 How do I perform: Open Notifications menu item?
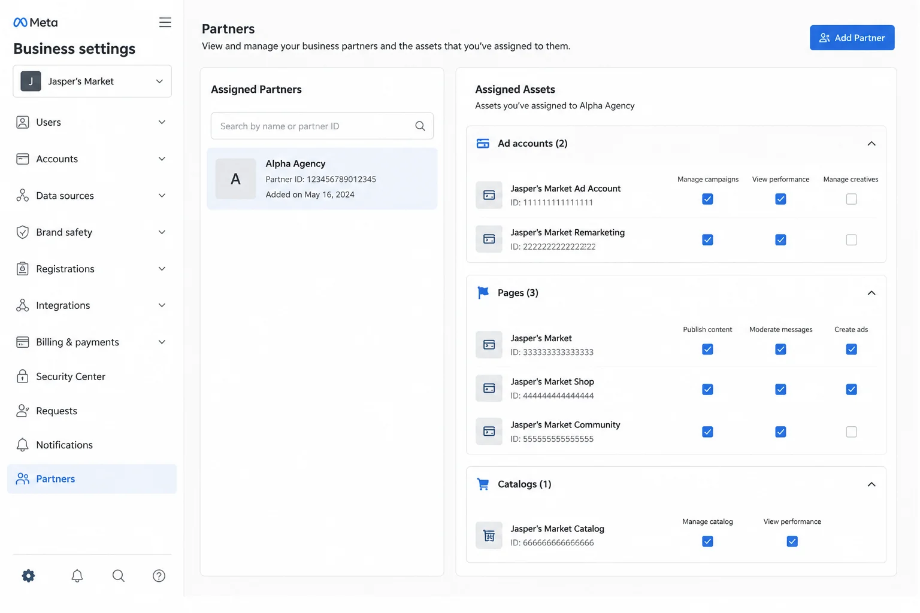pos(92,445)
